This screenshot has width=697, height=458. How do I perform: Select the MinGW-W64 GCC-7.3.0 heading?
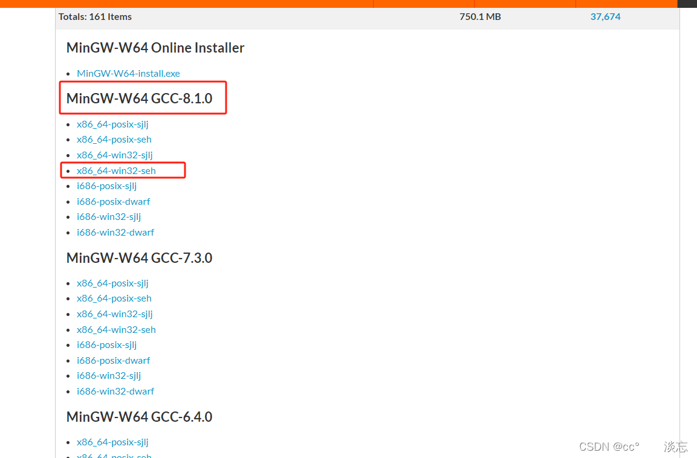click(140, 257)
